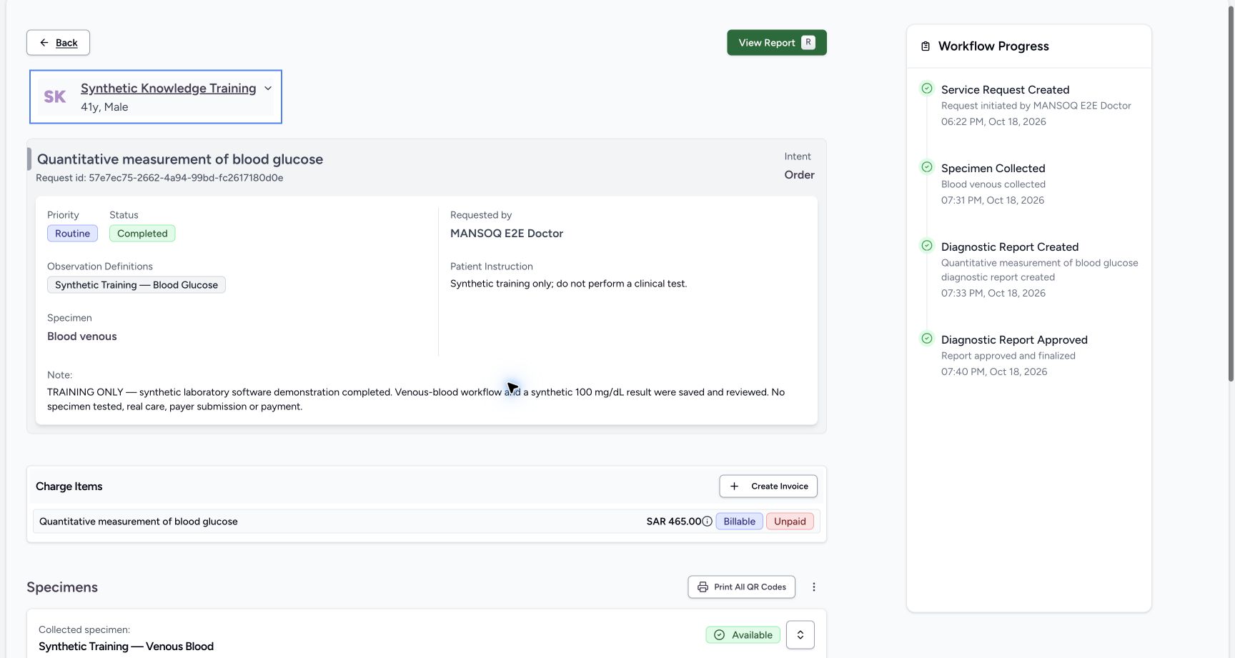Click Blood venous specimen value

(x=82, y=337)
